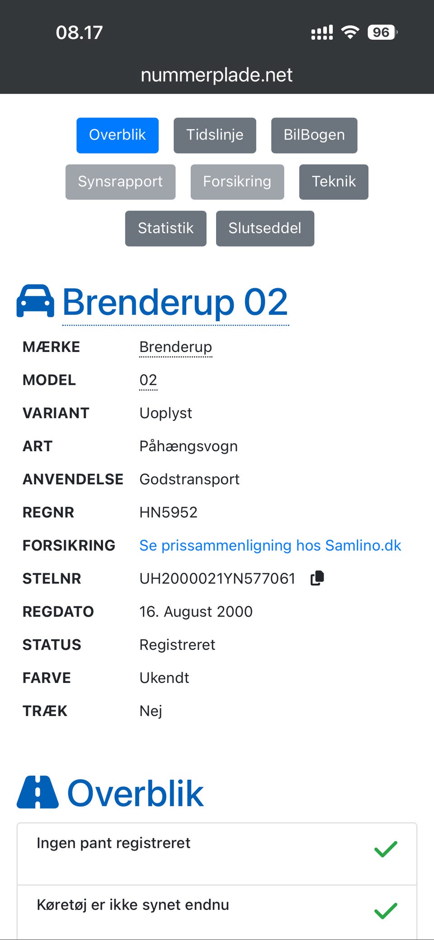
Task: Open Samlino.dk price comparison link
Action: [270, 545]
